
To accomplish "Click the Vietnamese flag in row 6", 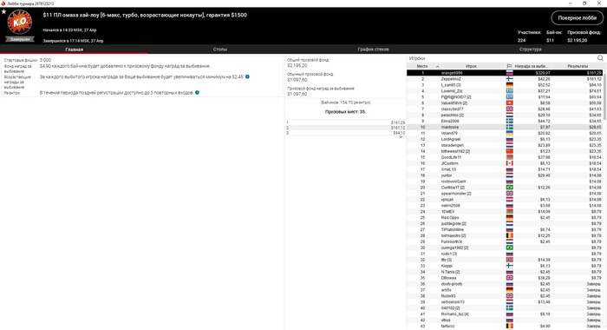I will [510, 103].
